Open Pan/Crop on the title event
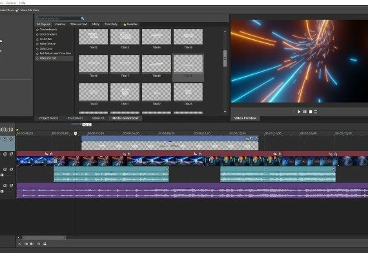 [x=252, y=139]
